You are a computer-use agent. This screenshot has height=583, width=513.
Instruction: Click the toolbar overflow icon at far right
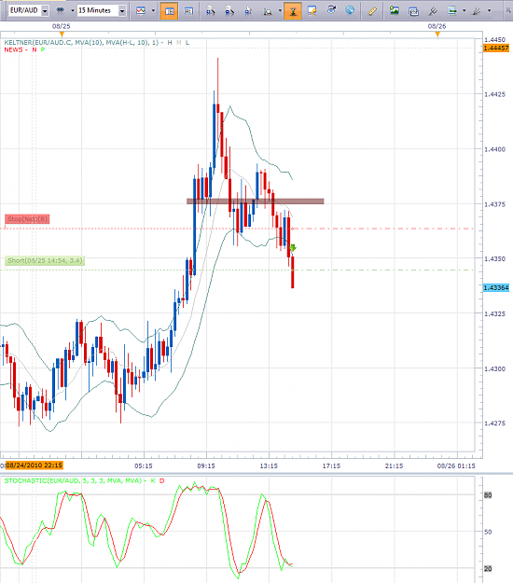pos(508,10)
